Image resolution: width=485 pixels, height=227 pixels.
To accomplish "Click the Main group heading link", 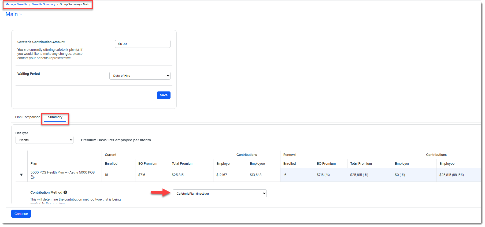I will pyautogui.click(x=12, y=14).
